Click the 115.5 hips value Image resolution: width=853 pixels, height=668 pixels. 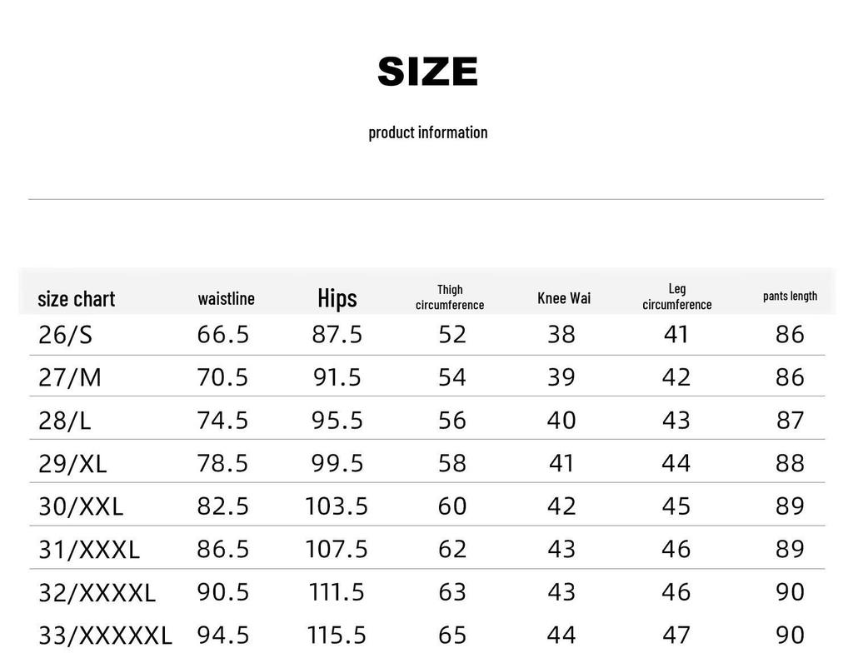pyautogui.click(x=337, y=636)
